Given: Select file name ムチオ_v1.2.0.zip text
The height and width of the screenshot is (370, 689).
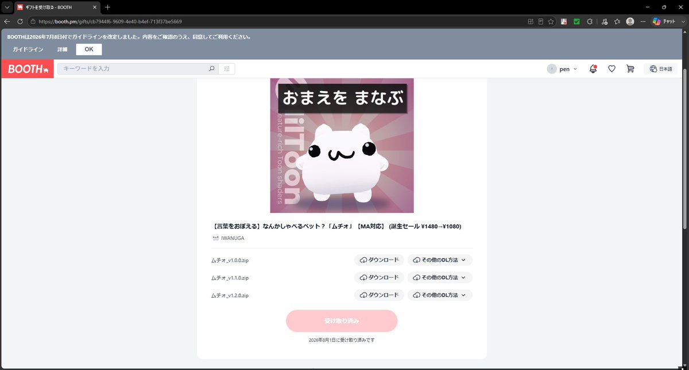Looking at the screenshot, I should (x=230, y=295).
